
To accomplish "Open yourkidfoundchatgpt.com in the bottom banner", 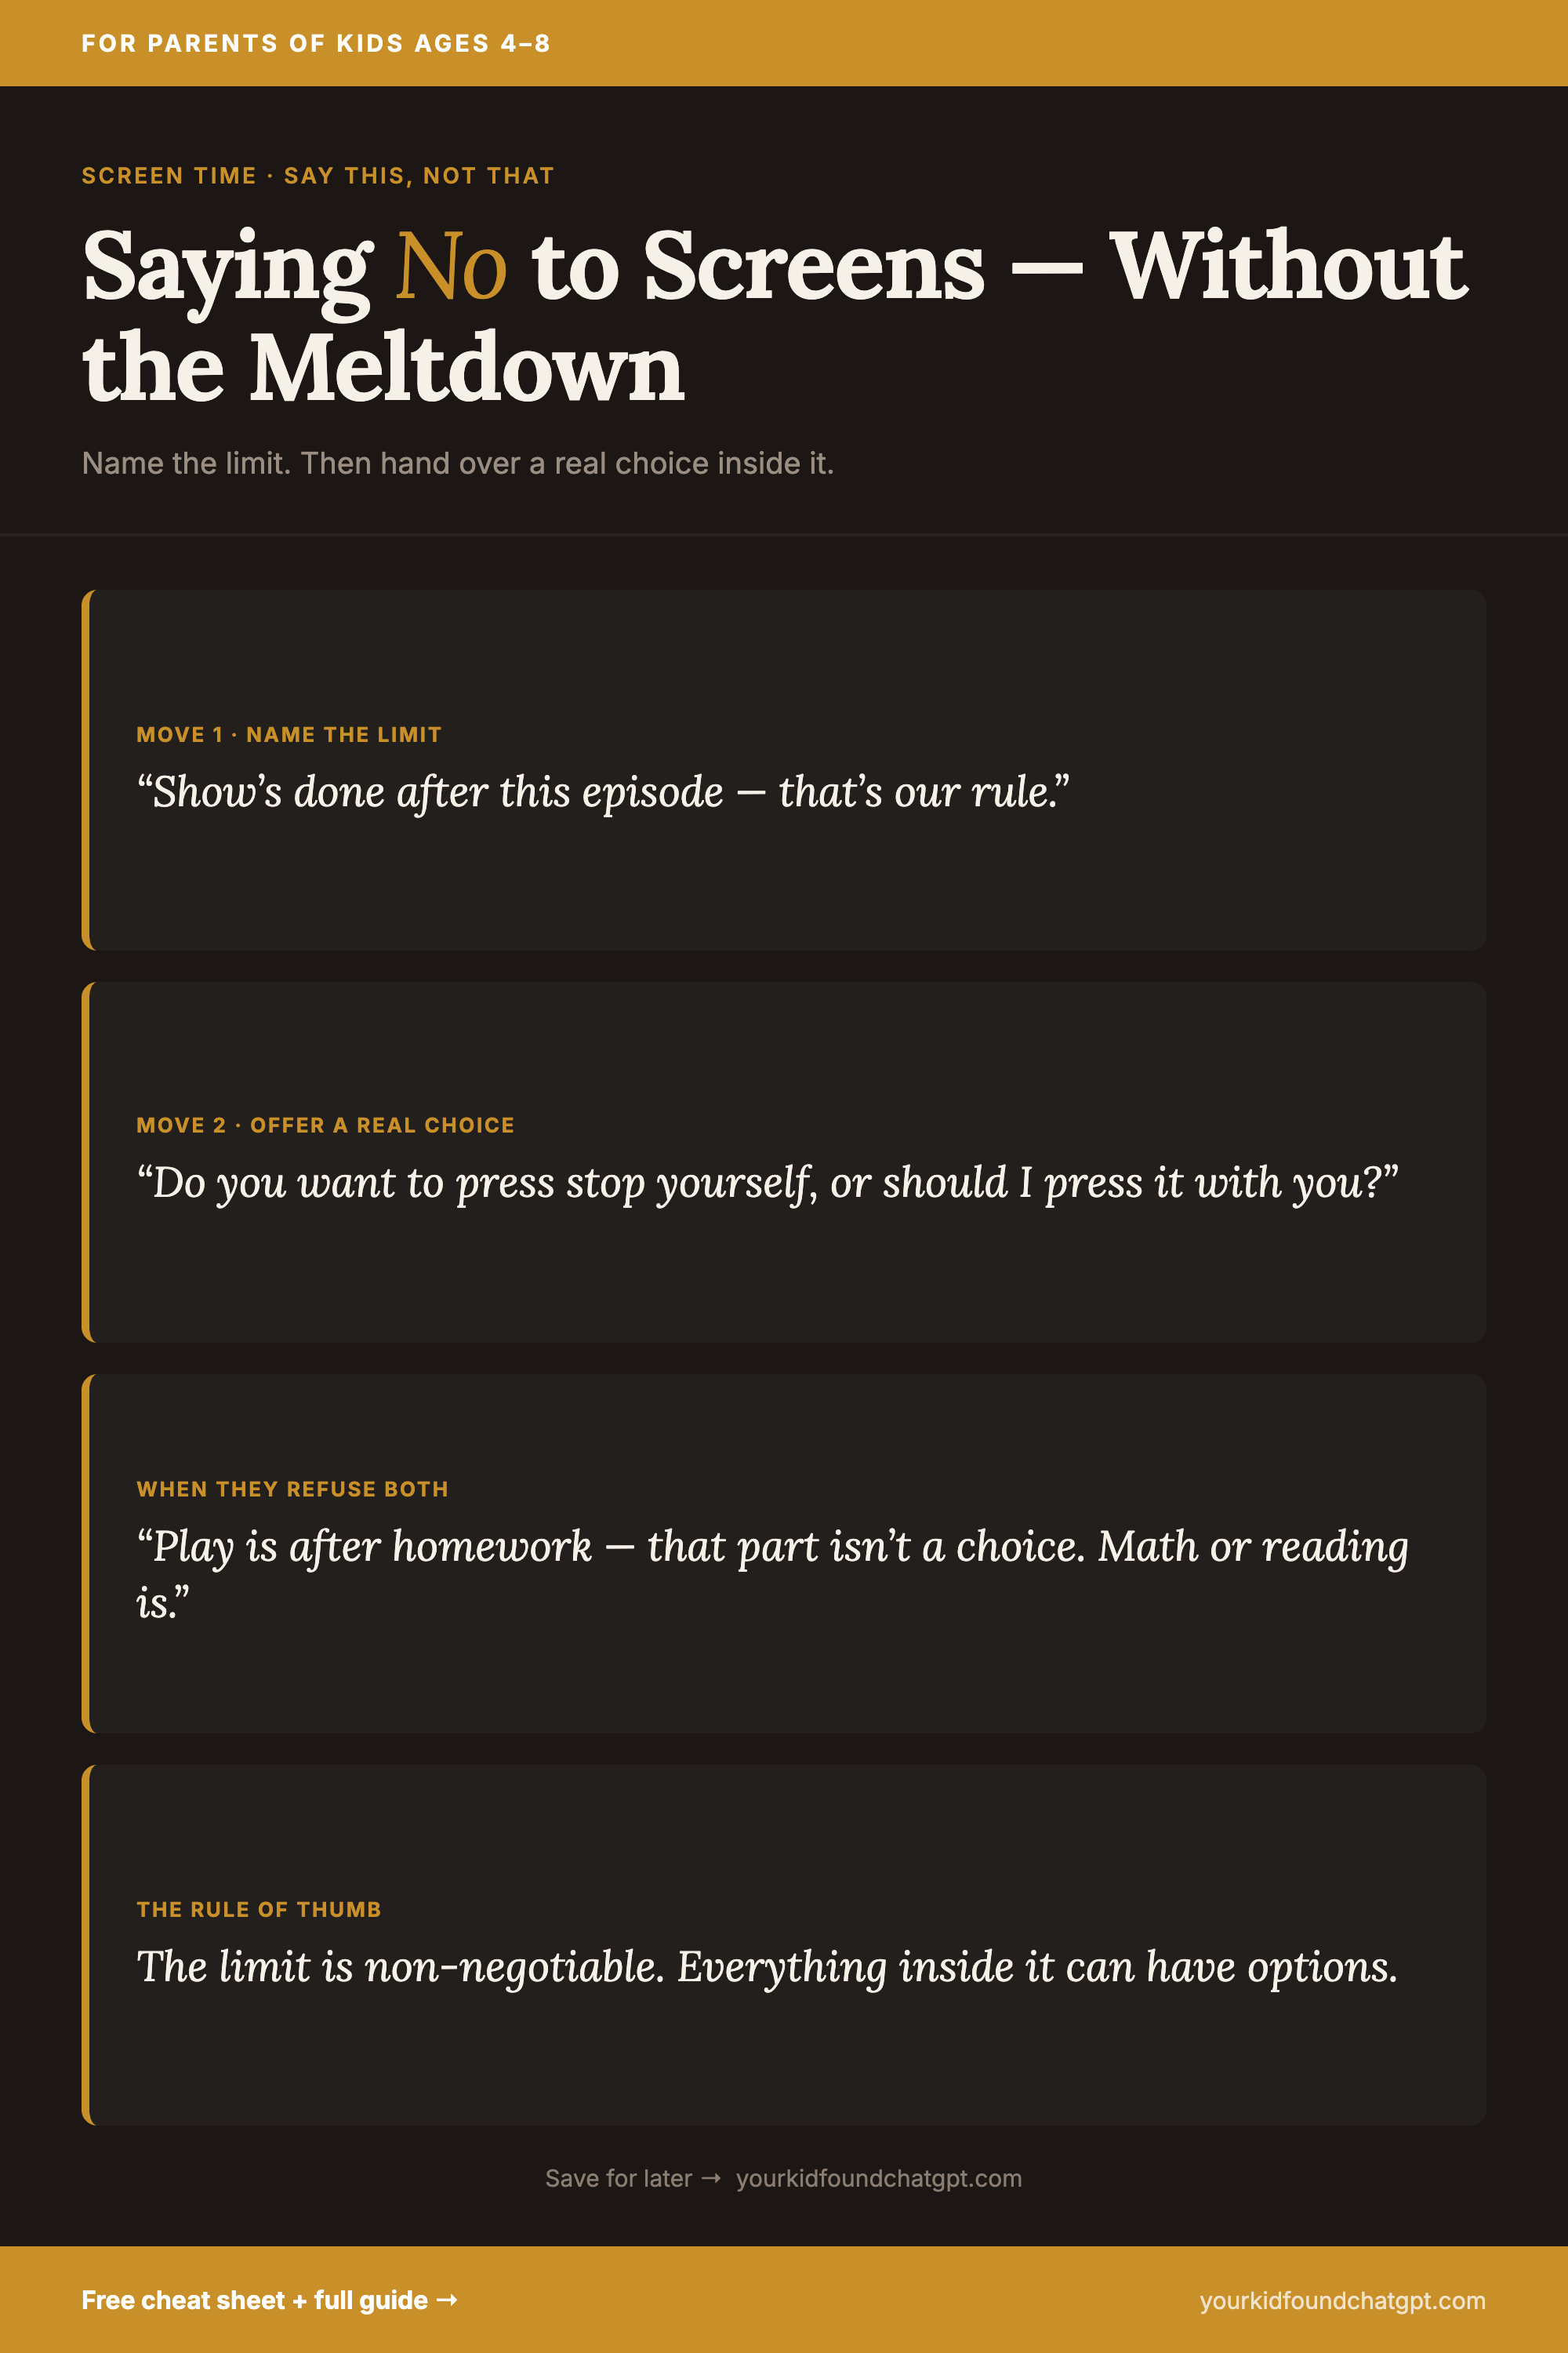I will (1342, 2300).
